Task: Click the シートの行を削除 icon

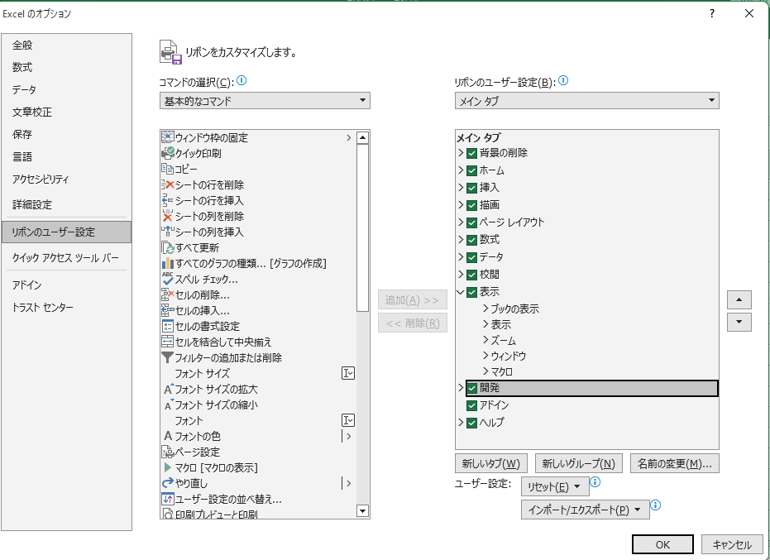Action: tap(167, 184)
